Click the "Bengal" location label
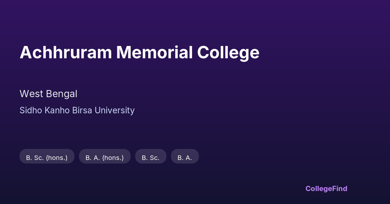Screen dimensions: 390x204 (62, 94)
